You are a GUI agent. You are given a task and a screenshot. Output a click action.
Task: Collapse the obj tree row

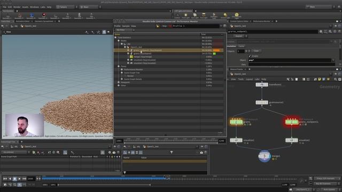point(122,44)
